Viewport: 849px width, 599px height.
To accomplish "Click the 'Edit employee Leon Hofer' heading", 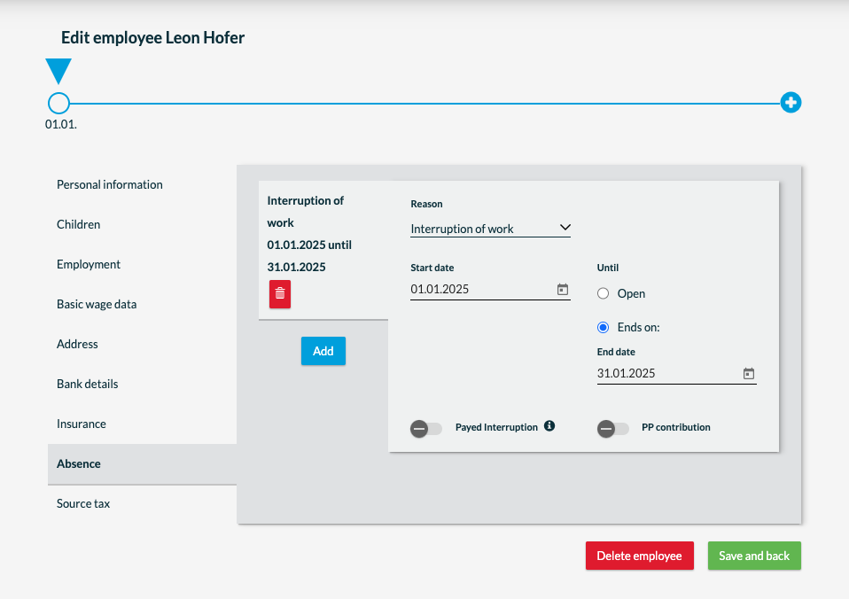I will (152, 37).
